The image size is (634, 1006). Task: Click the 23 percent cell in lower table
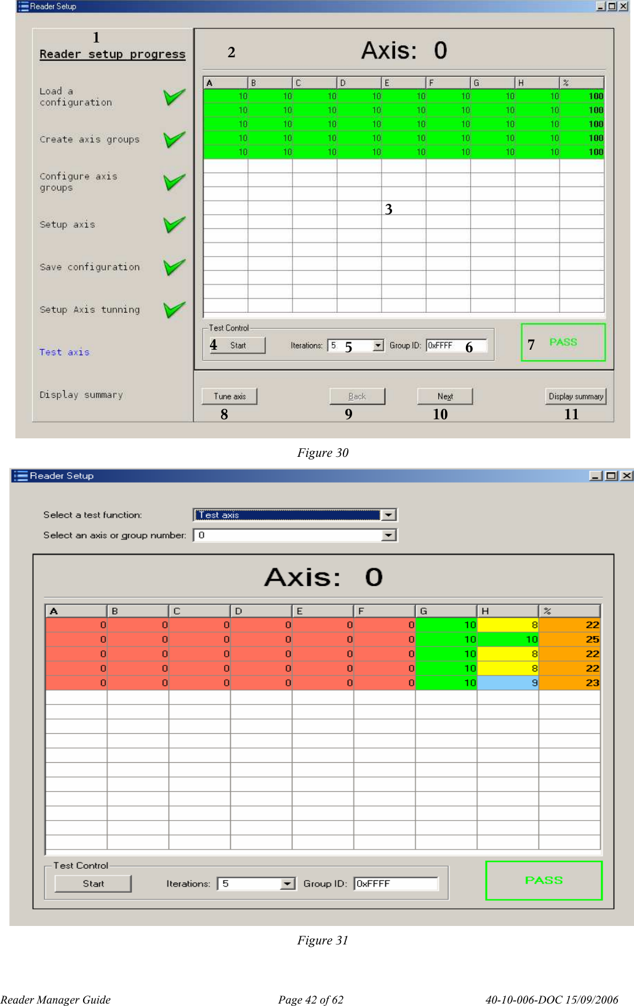(x=569, y=683)
